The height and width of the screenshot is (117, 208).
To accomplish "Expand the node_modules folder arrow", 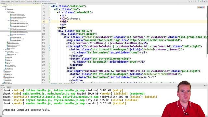I will coord(2,5).
